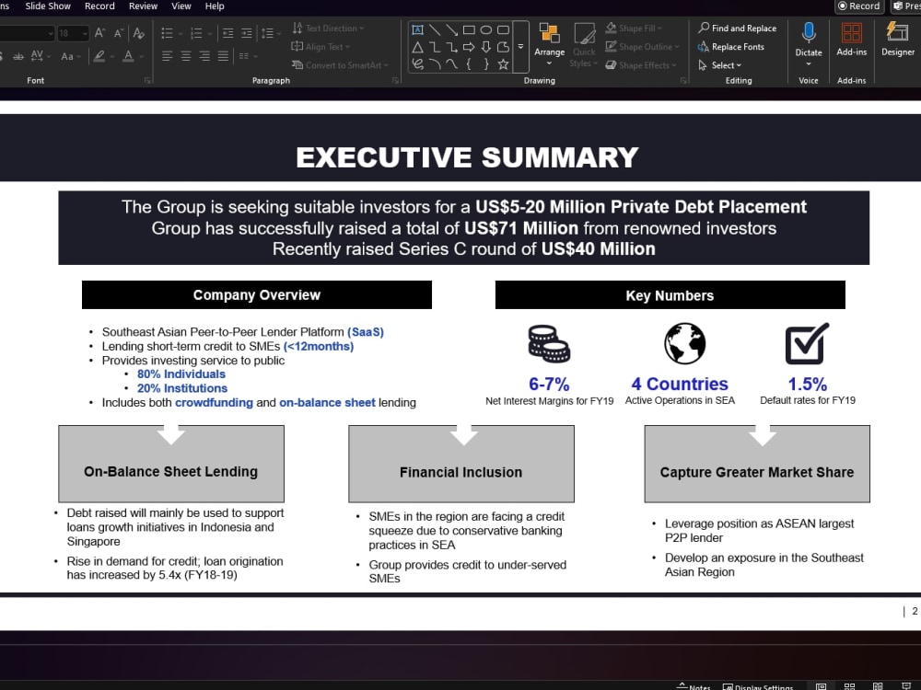
Task: Select the Key Numbers header box
Action: (670, 295)
